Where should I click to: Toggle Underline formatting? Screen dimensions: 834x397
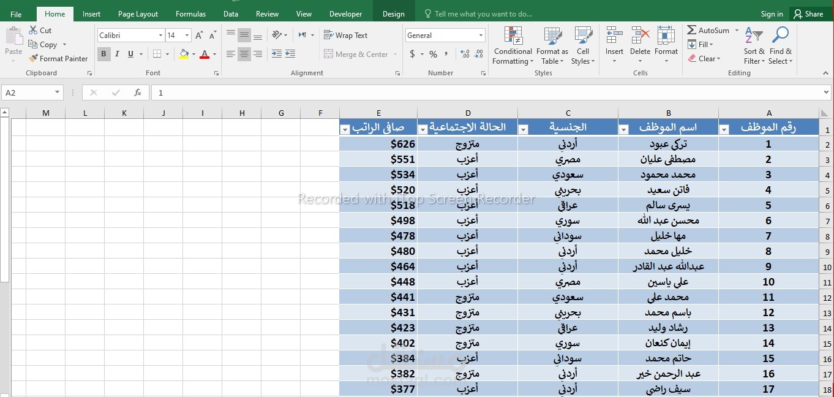tap(130, 54)
